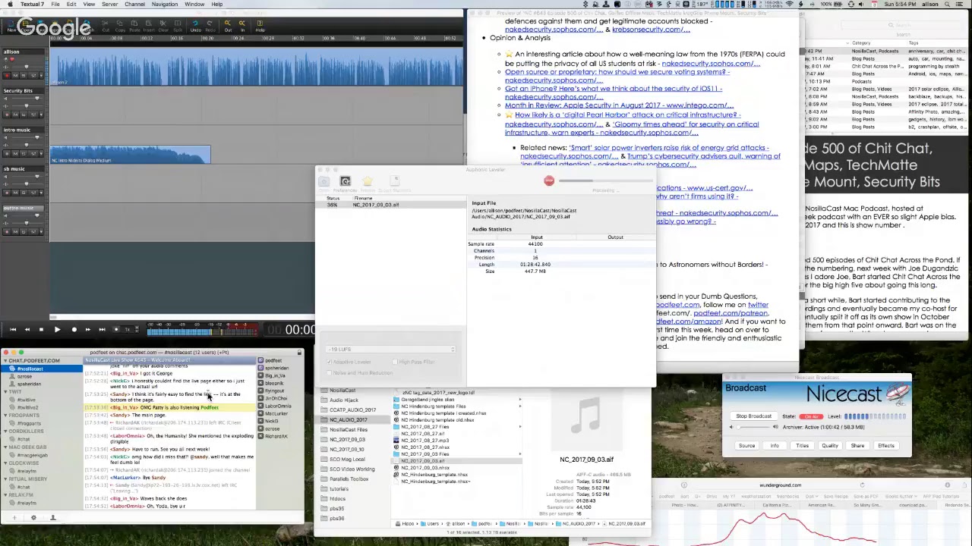This screenshot has width=972, height=546.
Task: Open Preferences in Auphonic Leveler toolbar
Action: [x=346, y=182]
